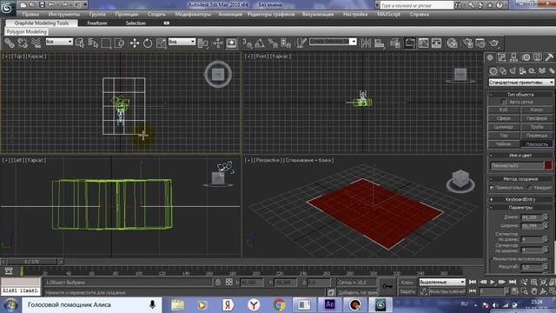The height and width of the screenshot is (313, 556).
Task: Open the MAXScript menu
Action: (x=388, y=15)
